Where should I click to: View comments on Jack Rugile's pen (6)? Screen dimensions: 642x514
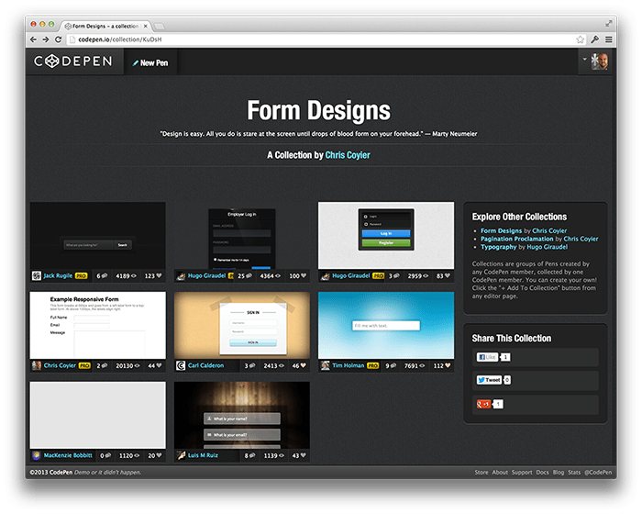104,276
